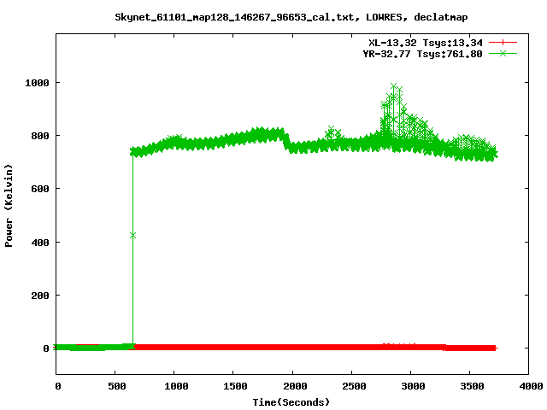Click the x-axis tick label 500
This screenshot has width=547, height=410.
point(115,387)
